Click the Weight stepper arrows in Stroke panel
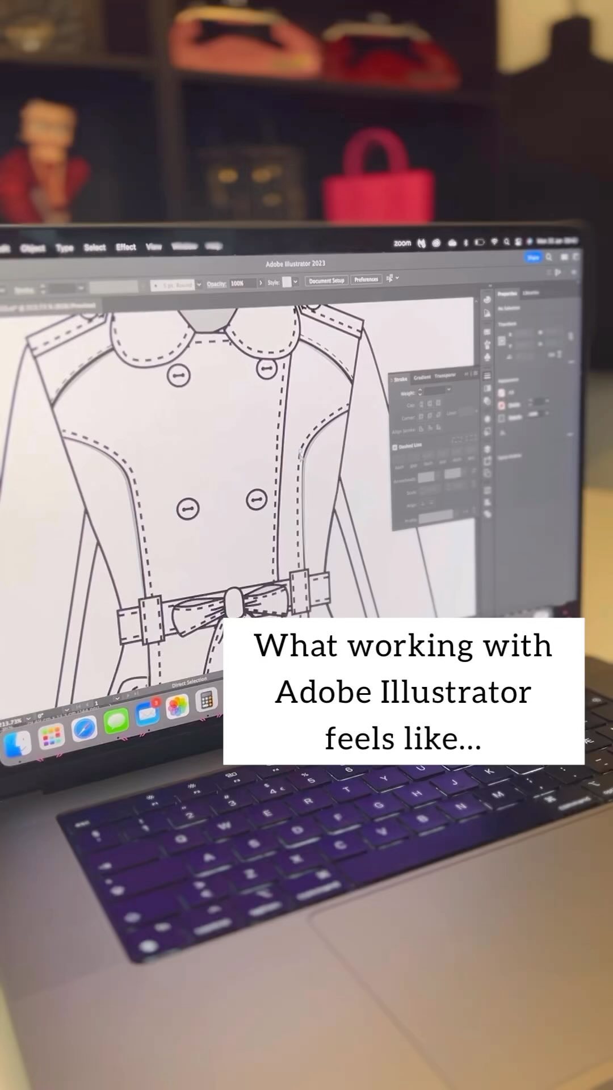The width and height of the screenshot is (613, 1090). (x=420, y=392)
